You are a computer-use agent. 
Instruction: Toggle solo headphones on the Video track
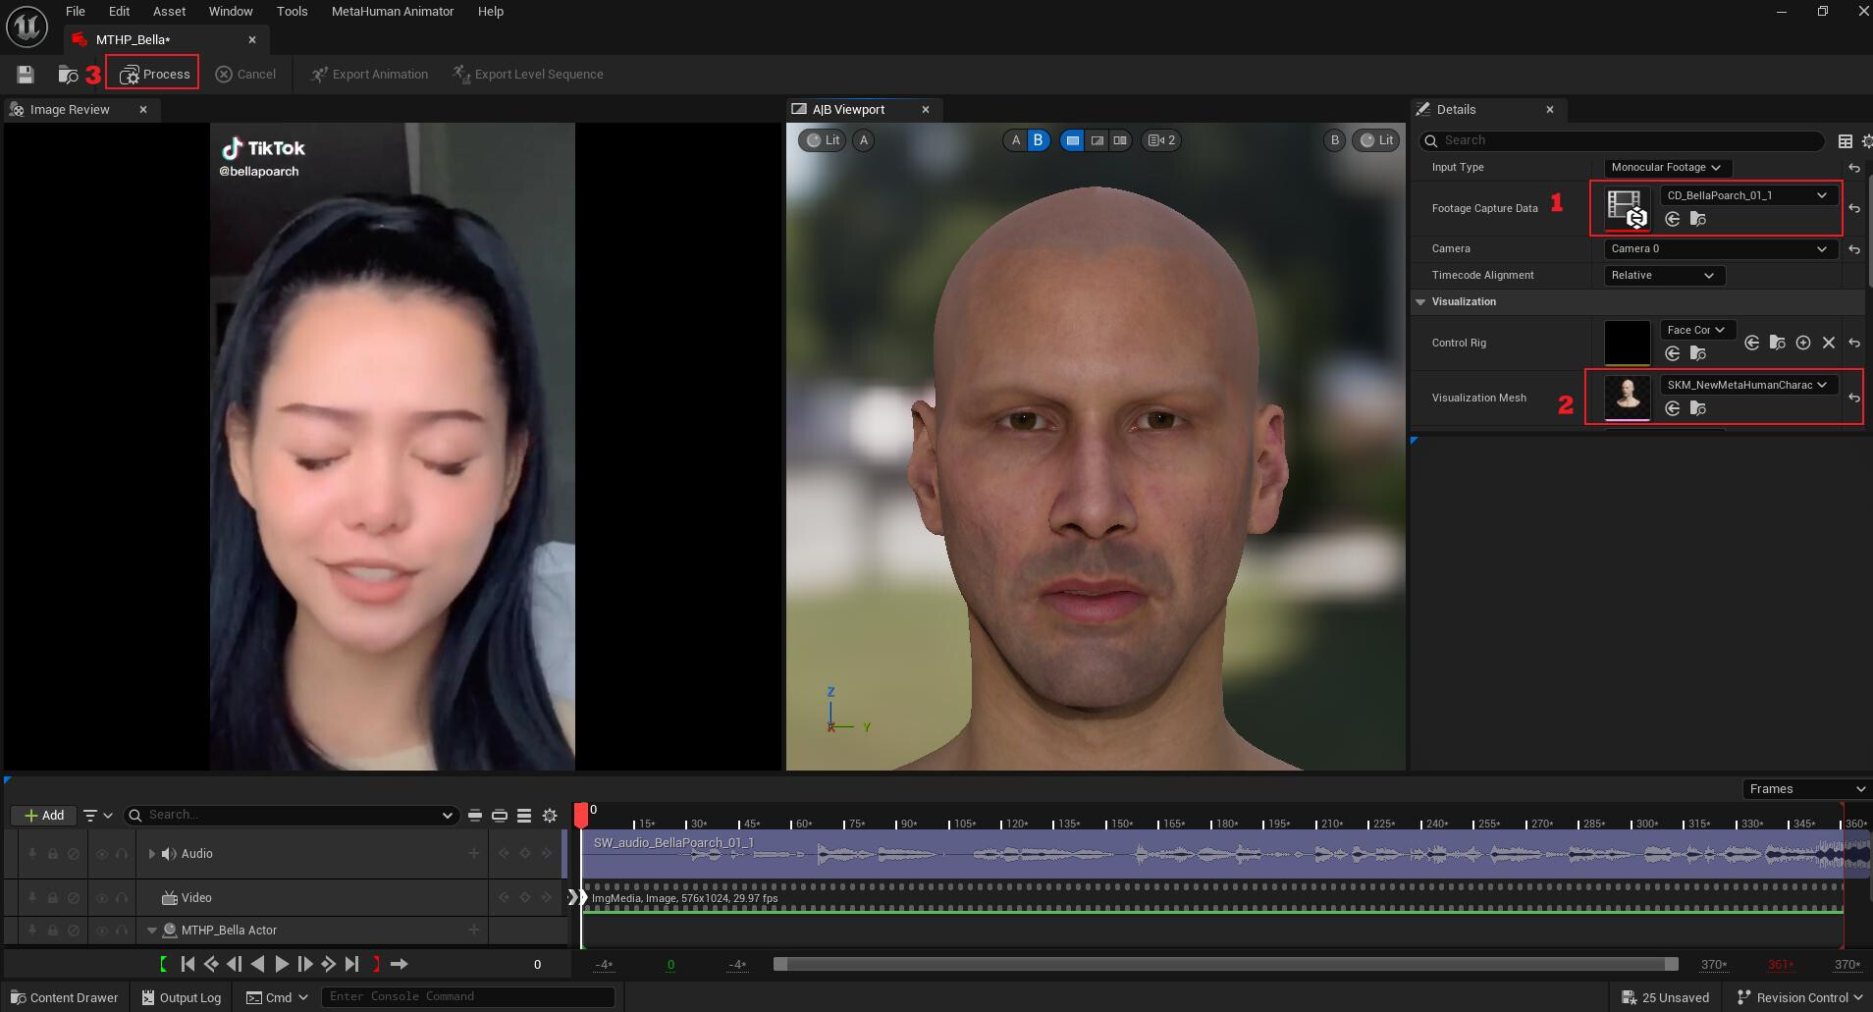pos(122,898)
